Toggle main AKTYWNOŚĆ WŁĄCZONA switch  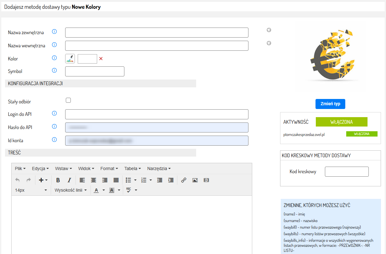(341, 122)
